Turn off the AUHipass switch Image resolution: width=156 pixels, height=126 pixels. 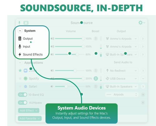point(22,103)
